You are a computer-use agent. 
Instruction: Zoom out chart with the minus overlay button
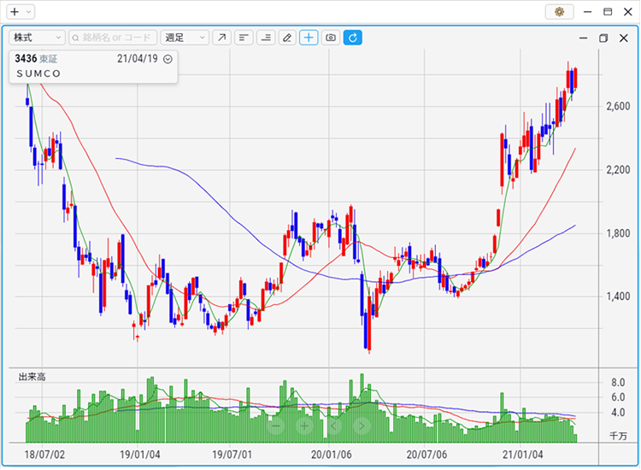(276, 426)
